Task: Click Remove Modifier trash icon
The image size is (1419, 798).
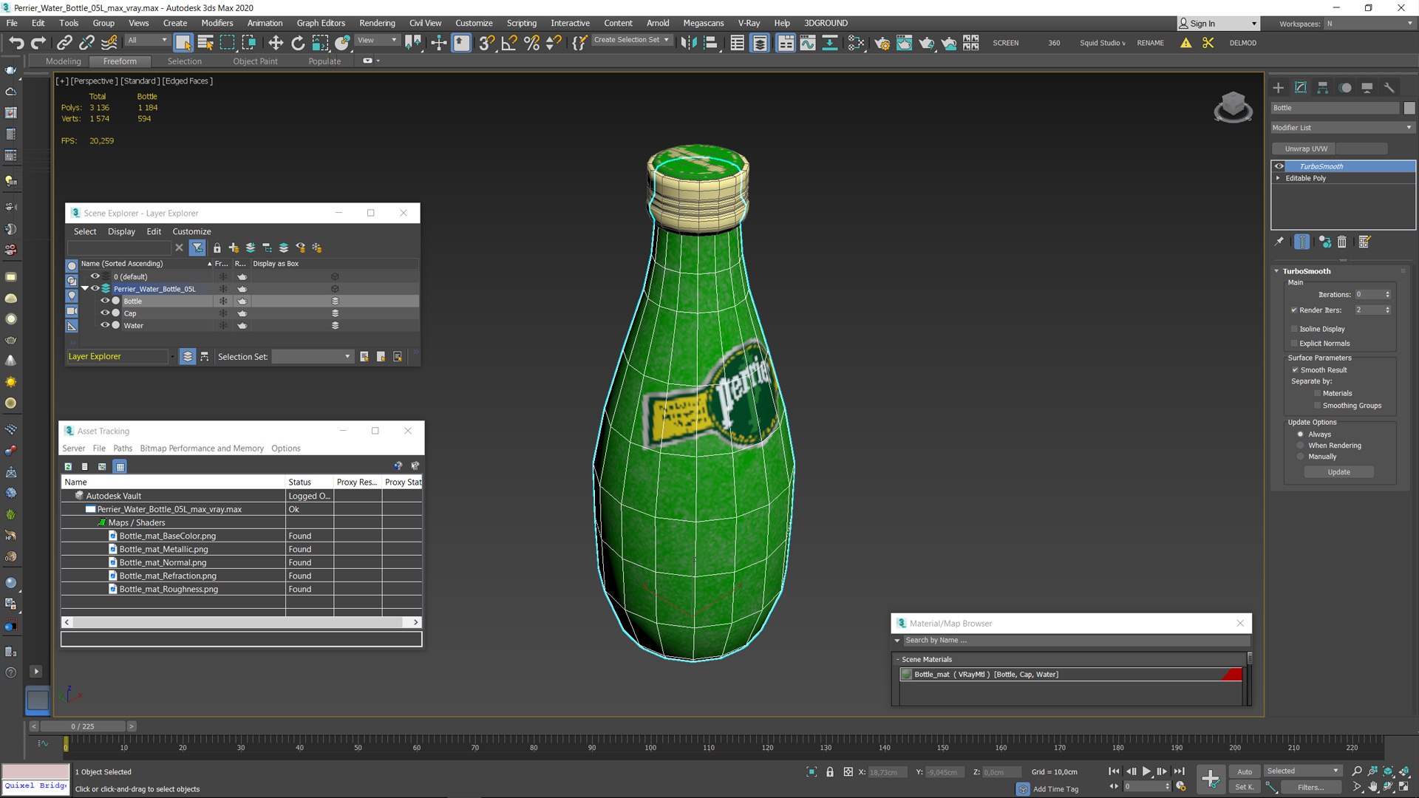Action: pos(1342,242)
